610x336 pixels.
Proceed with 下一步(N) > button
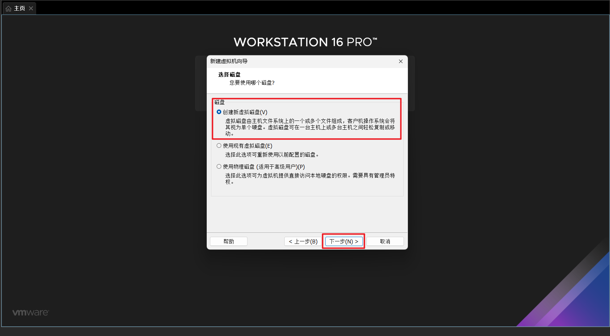coord(344,241)
